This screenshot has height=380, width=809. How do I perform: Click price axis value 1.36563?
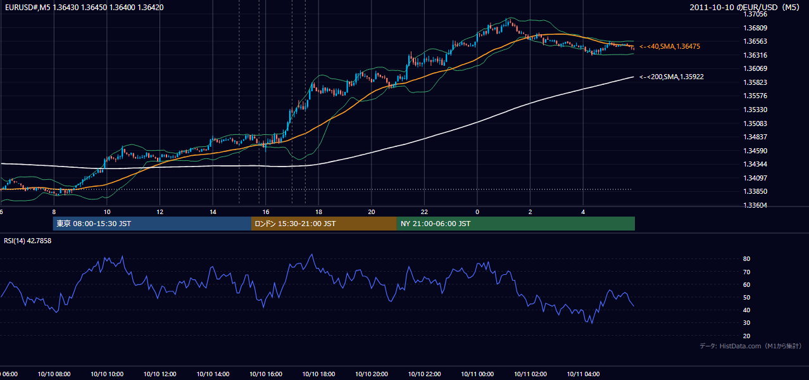(756, 41)
